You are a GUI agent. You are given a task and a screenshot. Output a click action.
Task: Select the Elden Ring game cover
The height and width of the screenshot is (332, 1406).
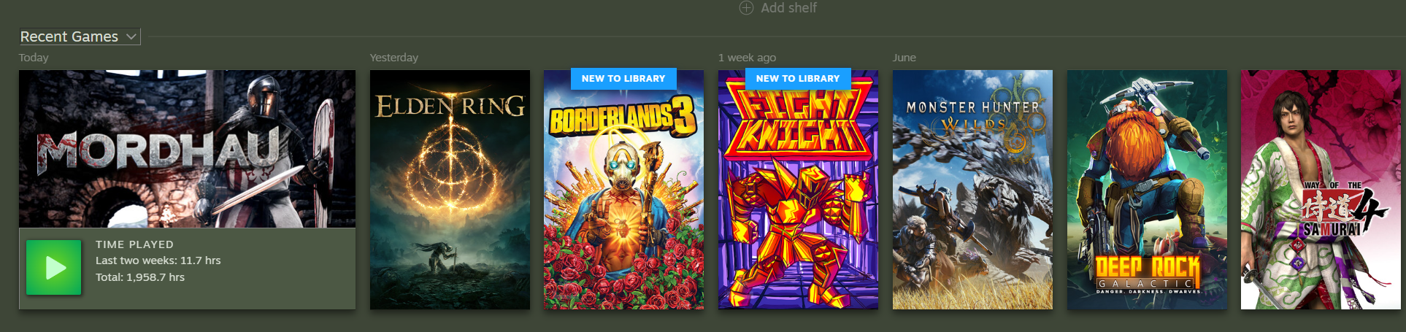[450, 190]
